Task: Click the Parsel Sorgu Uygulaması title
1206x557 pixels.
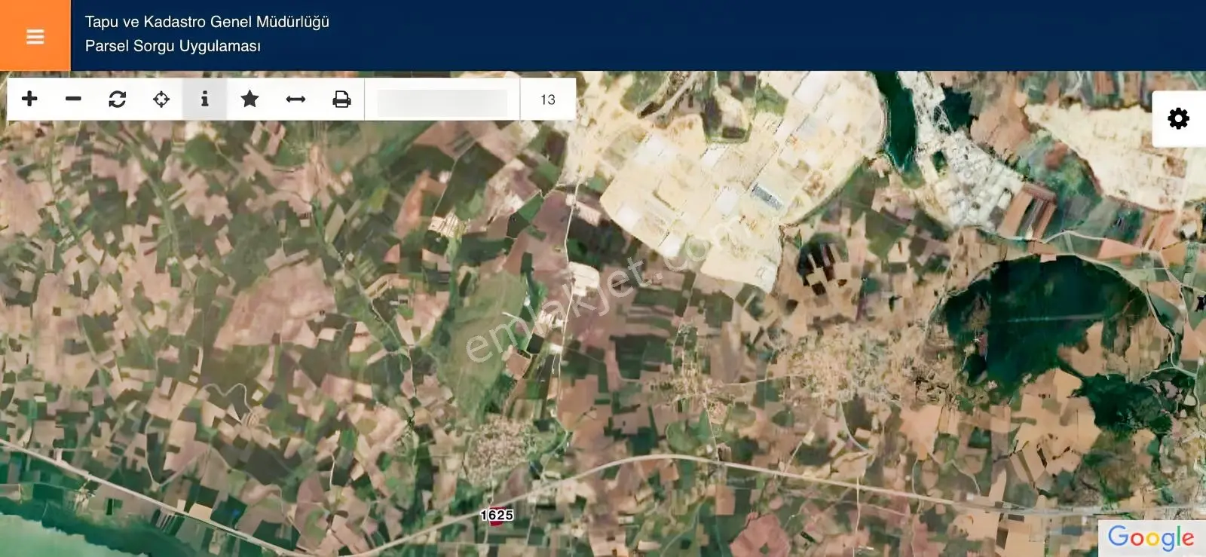Action: pyautogui.click(x=173, y=46)
